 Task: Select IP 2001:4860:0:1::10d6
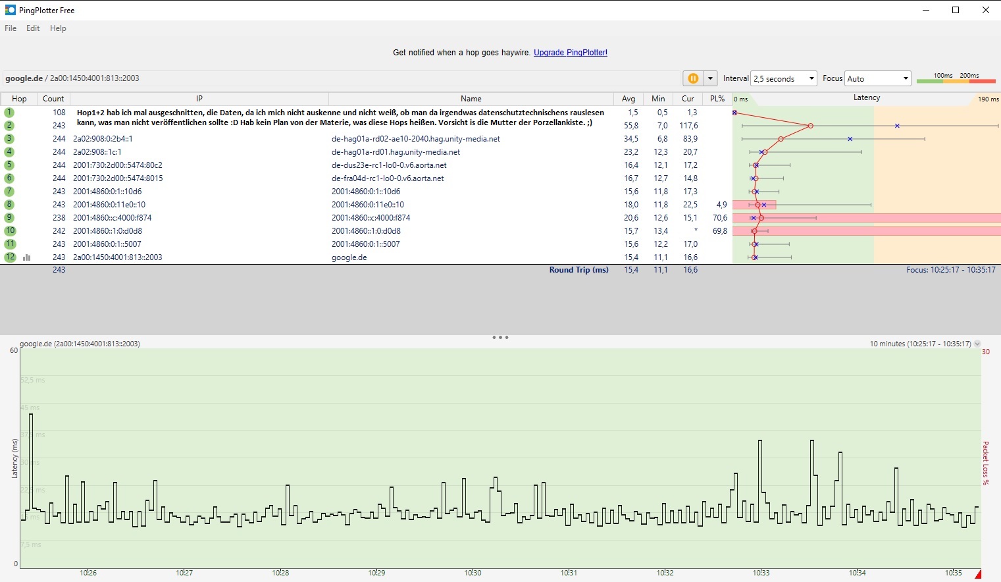click(x=107, y=192)
